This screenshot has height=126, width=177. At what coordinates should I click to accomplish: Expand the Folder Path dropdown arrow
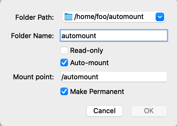coord(159,17)
